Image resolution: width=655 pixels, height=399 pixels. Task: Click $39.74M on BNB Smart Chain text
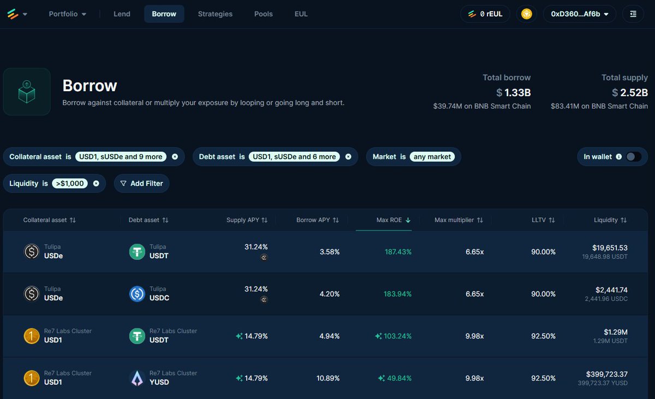click(x=482, y=106)
